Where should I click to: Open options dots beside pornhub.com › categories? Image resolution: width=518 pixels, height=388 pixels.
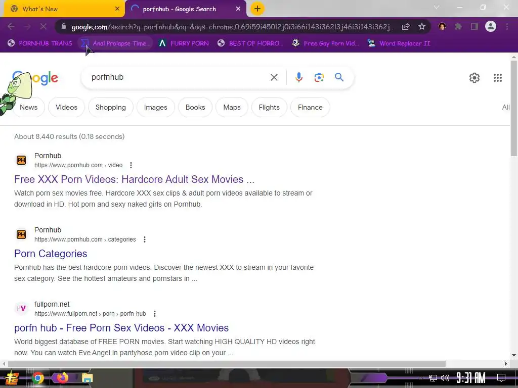(144, 239)
